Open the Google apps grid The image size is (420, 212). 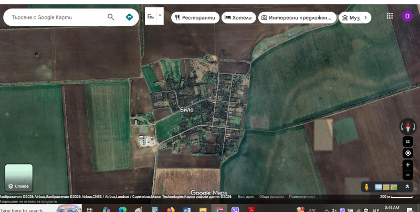390,16
